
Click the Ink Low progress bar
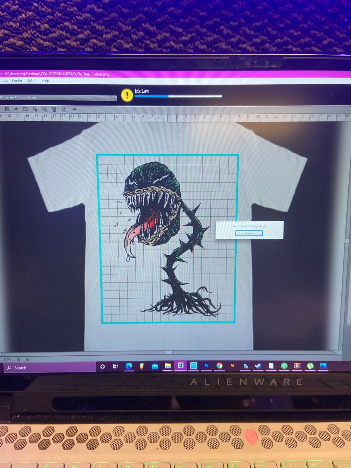click(178, 96)
